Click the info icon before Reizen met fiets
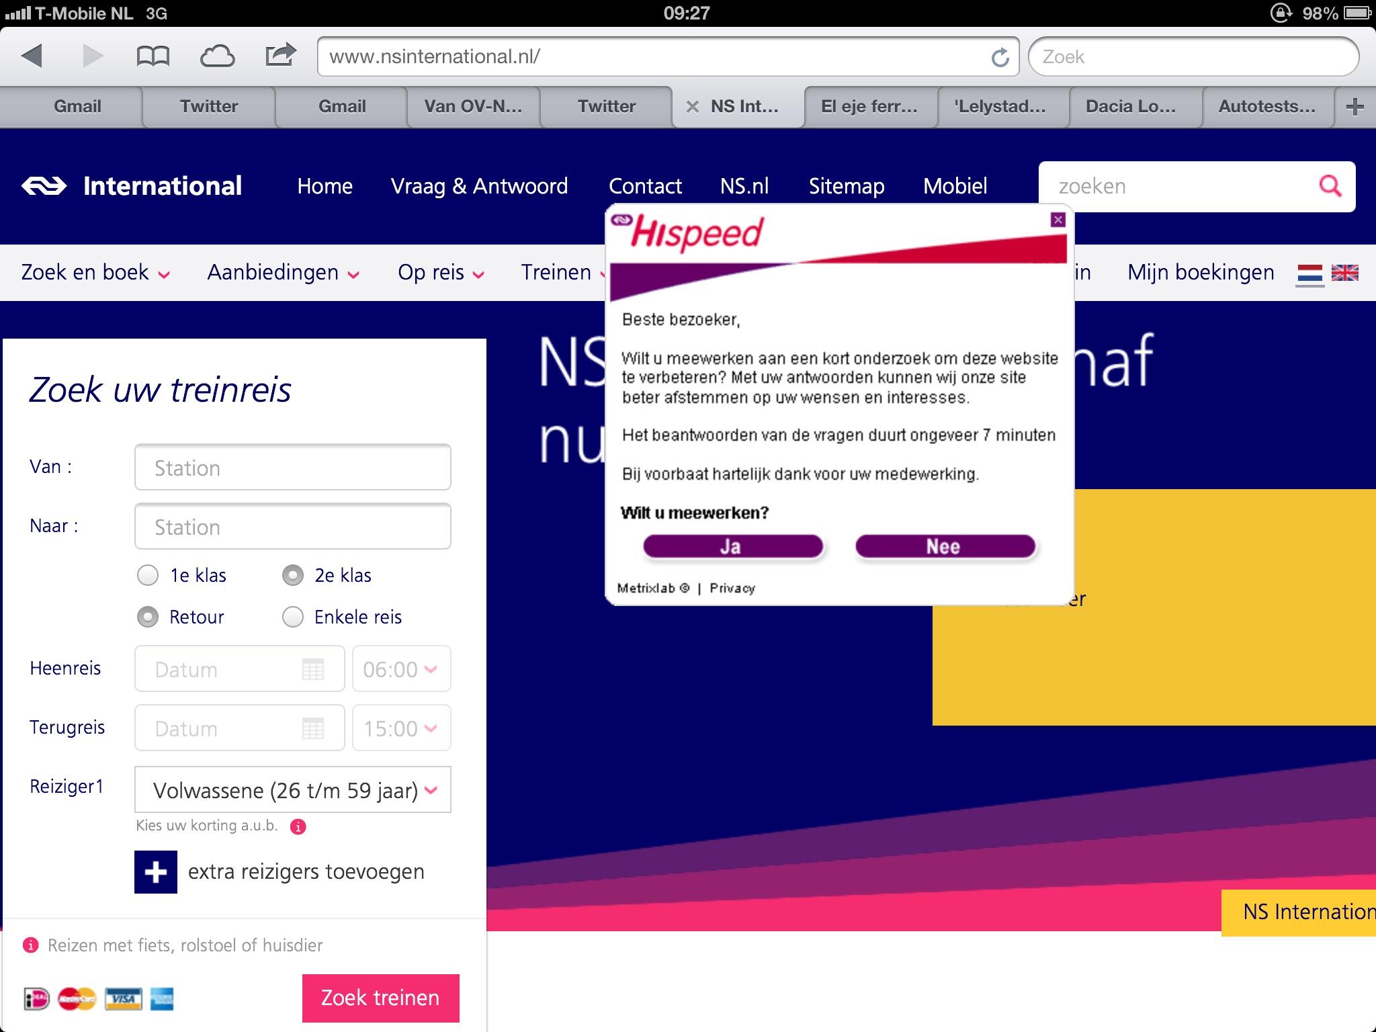The width and height of the screenshot is (1376, 1032). click(30, 945)
